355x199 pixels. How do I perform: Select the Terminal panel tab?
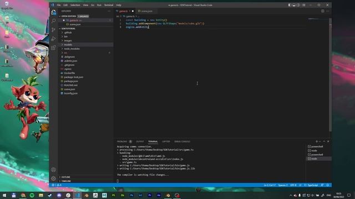(153, 142)
